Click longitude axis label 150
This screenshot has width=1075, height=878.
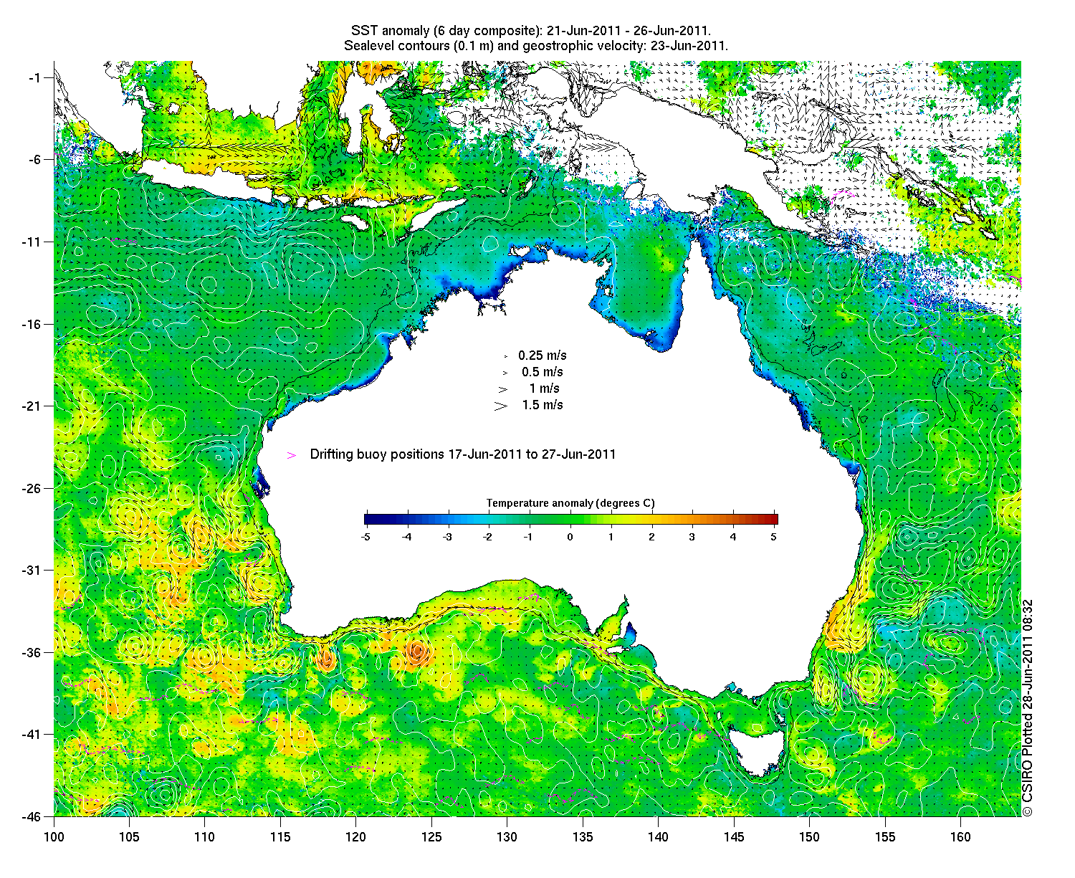point(809,837)
